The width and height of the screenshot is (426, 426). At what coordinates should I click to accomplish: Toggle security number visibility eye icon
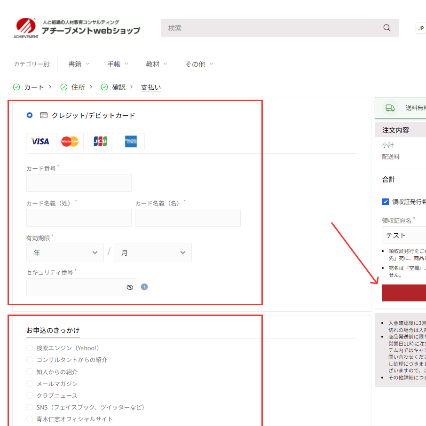point(130,287)
